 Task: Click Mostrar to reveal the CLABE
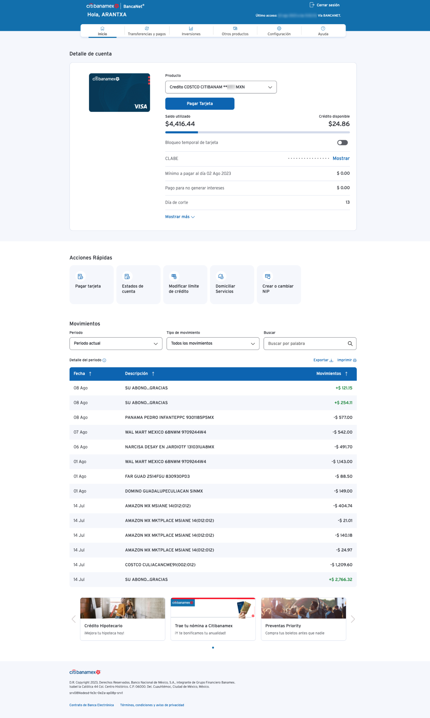341,158
